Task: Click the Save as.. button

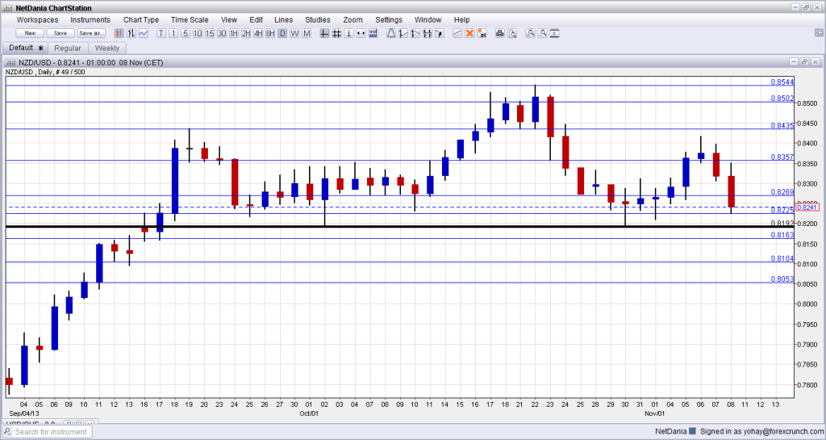Action: pos(91,33)
